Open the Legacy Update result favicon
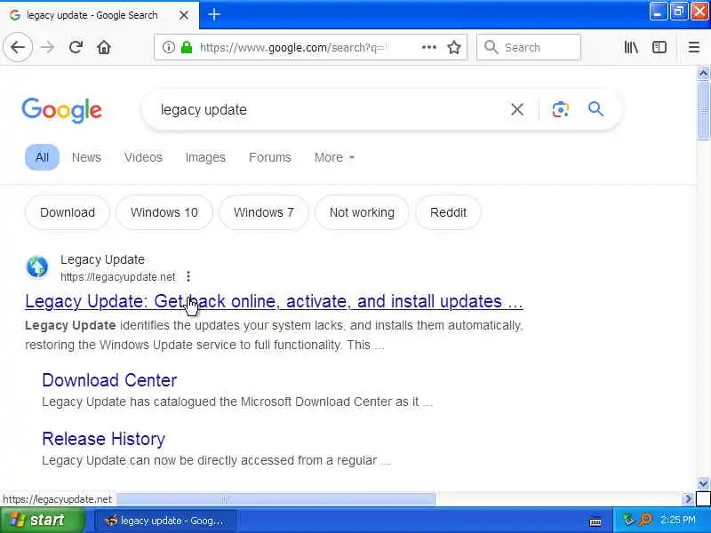 click(x=37, y=266)
